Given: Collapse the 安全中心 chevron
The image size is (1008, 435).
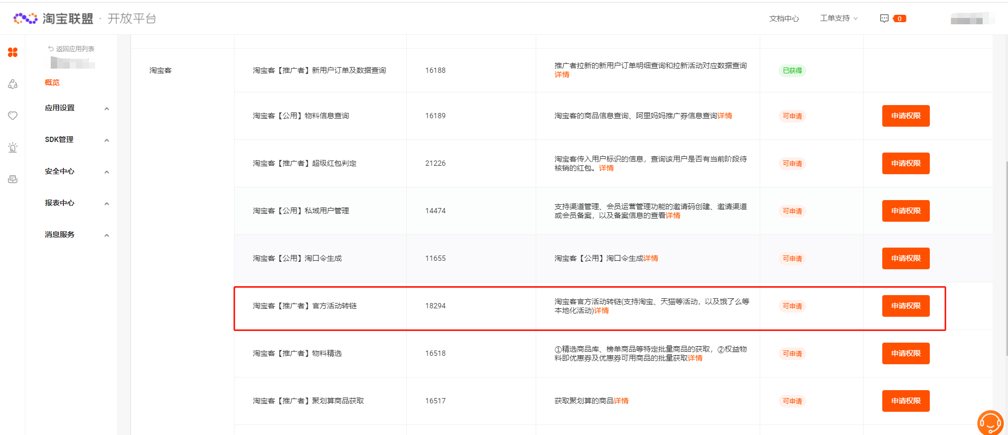Looking at the screenshot, I should [x=107, y=172].
